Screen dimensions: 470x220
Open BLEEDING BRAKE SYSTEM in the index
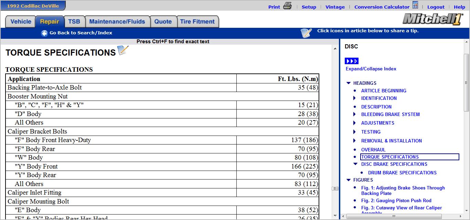tap(391, 114)
